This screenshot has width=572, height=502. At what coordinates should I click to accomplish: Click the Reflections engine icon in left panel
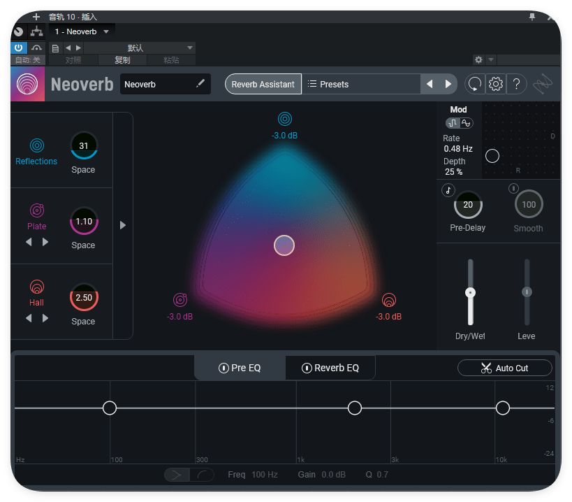pos(37,145)
